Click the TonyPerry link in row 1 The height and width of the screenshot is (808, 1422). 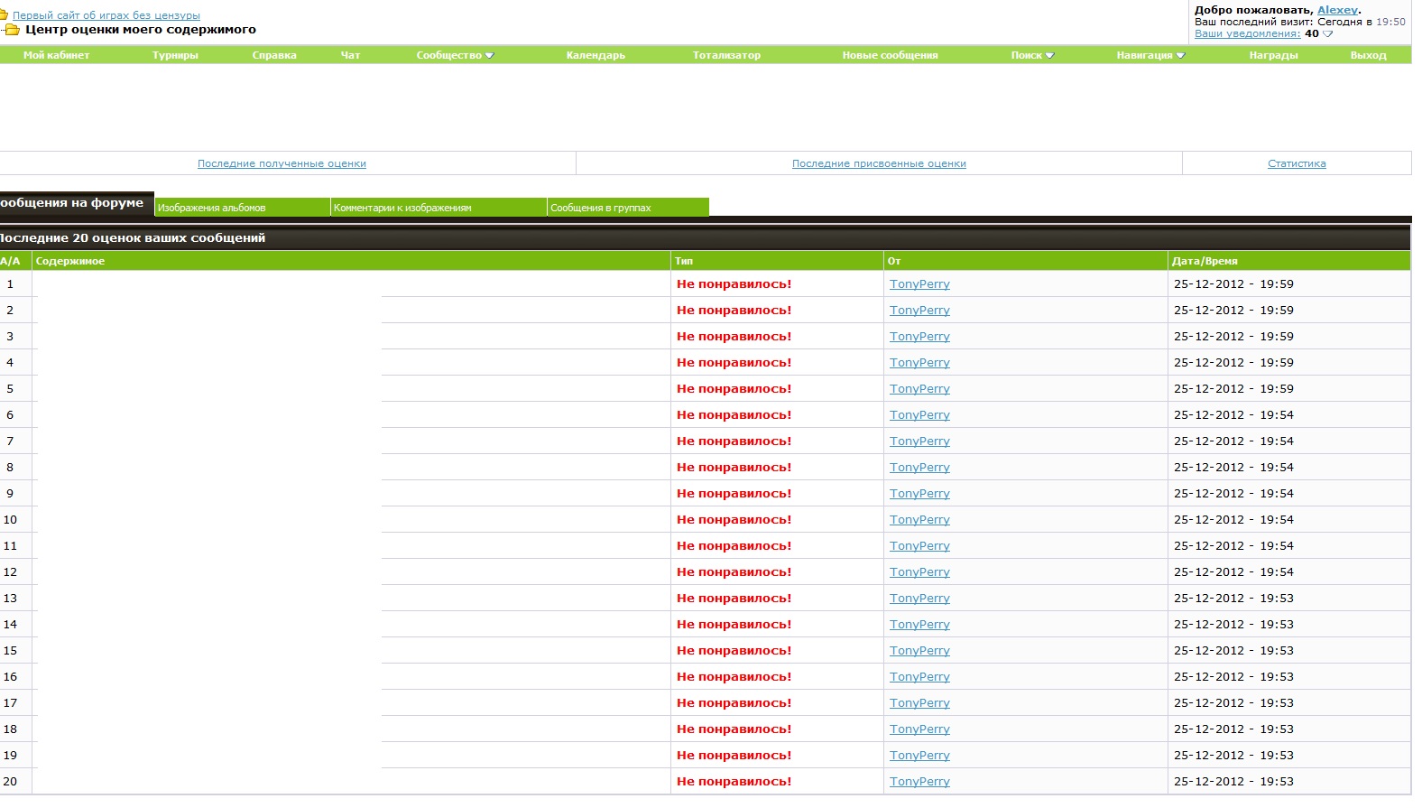919,284
